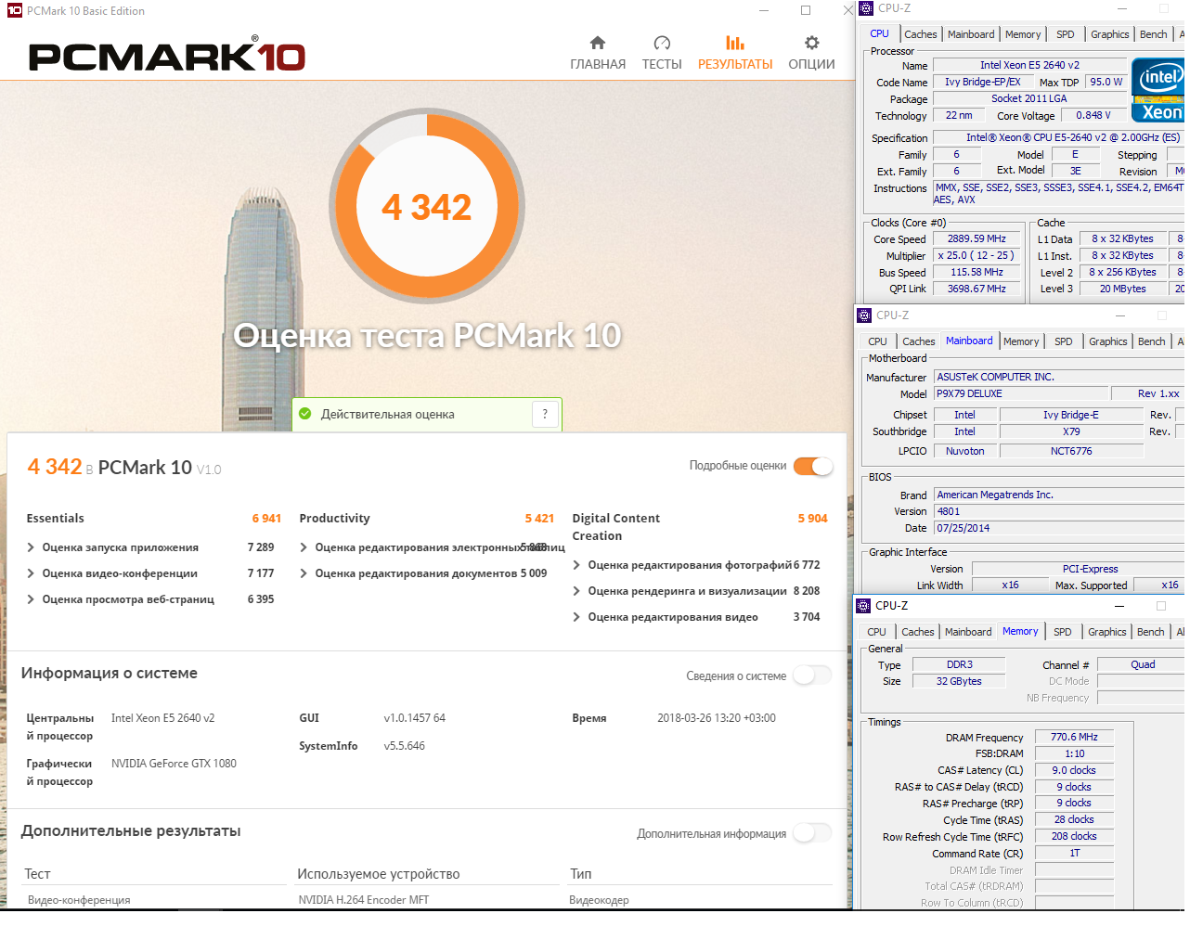Switch to Mainboard tab in top CPU-Z window
This screenshot has height=952, width=1190.
click(x=971, y=34)
